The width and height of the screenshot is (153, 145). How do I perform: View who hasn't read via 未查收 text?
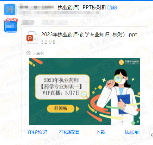pyautogui.click(x=38, y=53)
